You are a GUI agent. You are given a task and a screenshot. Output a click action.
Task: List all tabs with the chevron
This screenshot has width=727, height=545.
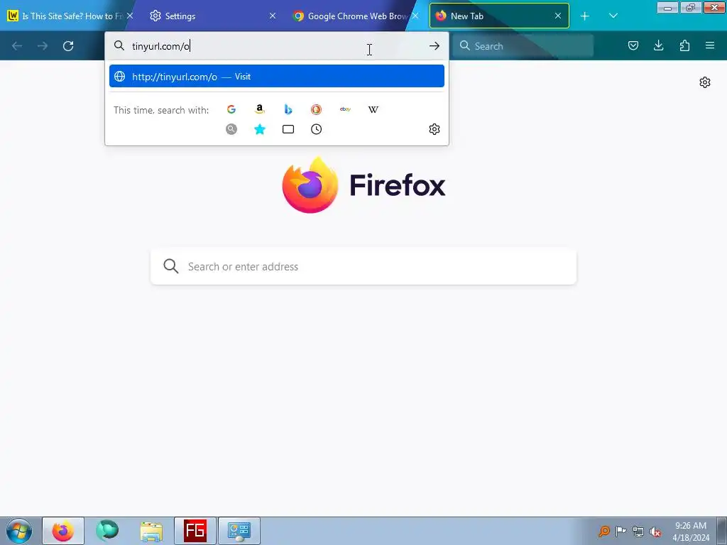[x=613, y=16]
